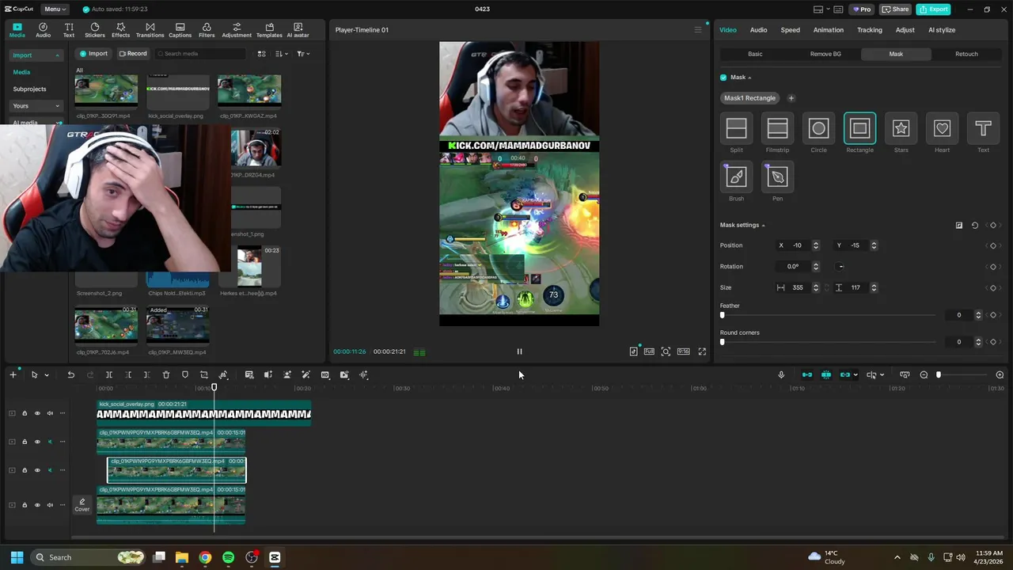Zoom out the timeline

coord(924,375)
